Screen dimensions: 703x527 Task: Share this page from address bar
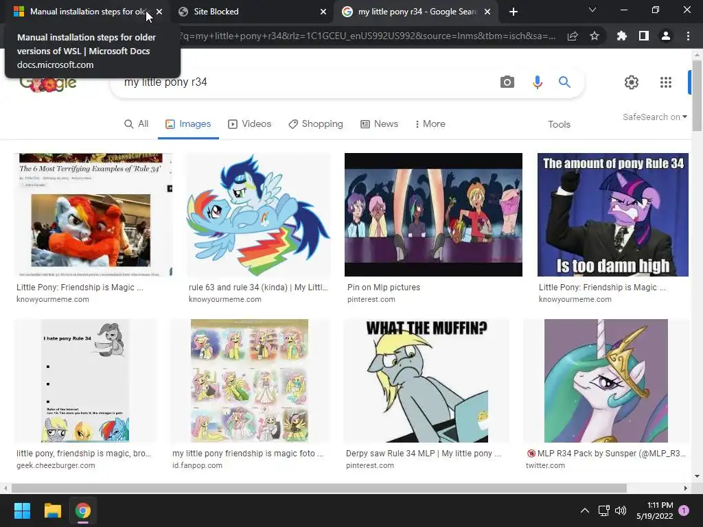click(573, 36)
